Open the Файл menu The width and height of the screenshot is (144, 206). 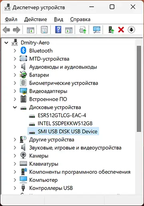(11, 20)
